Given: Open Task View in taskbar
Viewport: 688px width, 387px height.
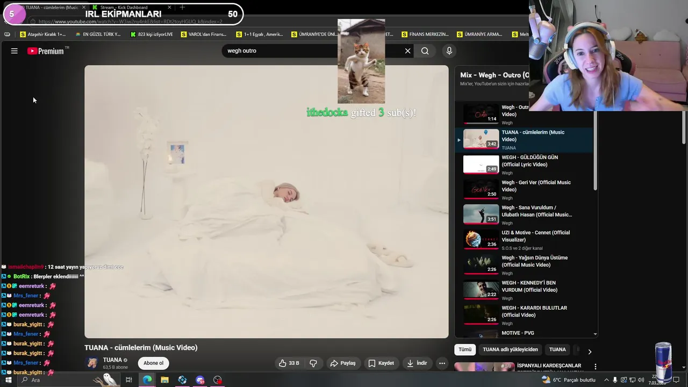Looking at the screenshot, I should pyautogui.click(x=129, y=380).
